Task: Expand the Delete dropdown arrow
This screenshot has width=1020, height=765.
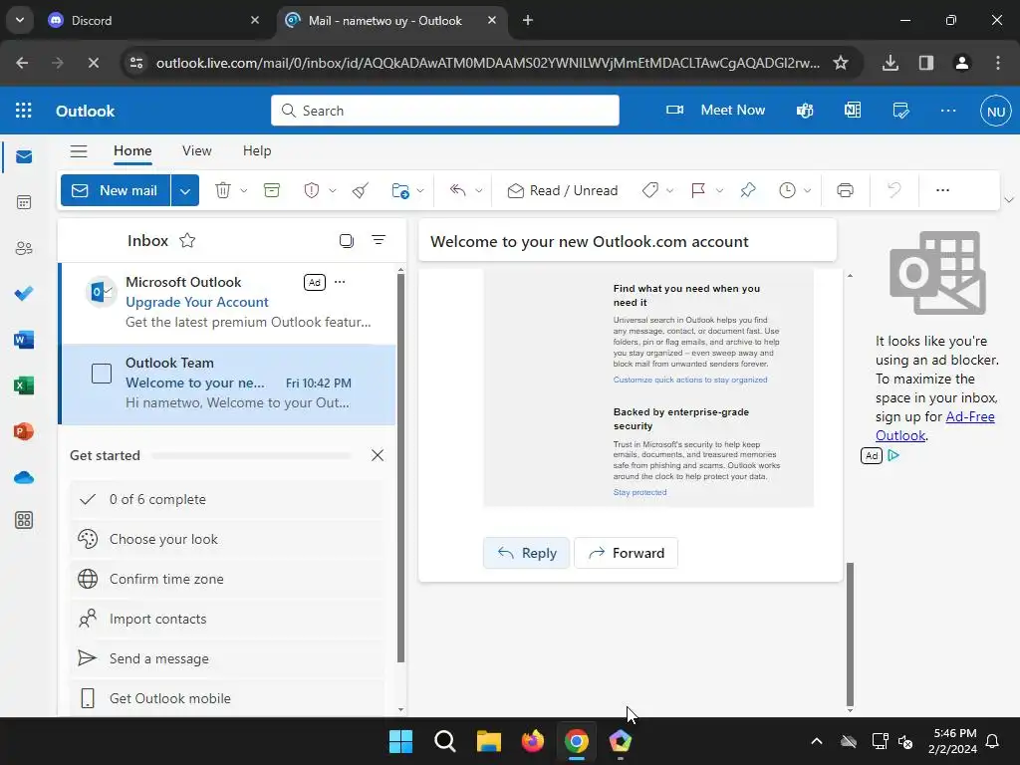Action: pos(244,190)
